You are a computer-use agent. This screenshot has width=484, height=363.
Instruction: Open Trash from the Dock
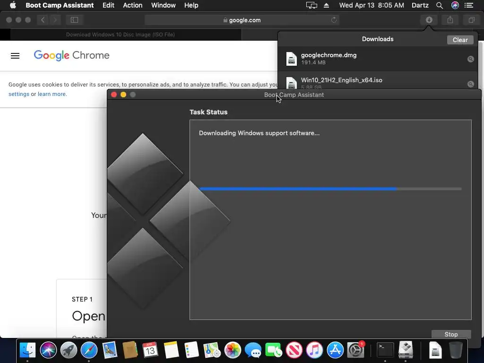[456, 350]
